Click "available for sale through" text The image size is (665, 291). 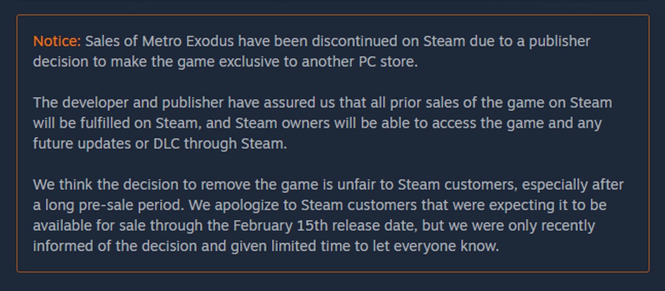120,226
